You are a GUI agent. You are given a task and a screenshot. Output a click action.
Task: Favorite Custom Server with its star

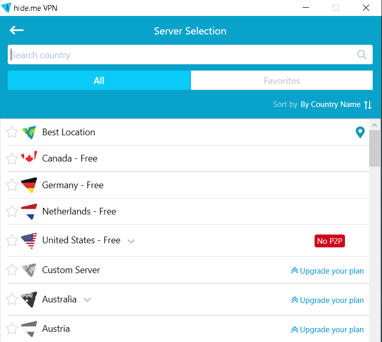pyautogui.click(x=12, y=270)
